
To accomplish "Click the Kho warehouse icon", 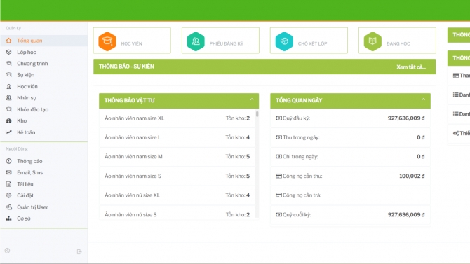I will pos(8,120).
